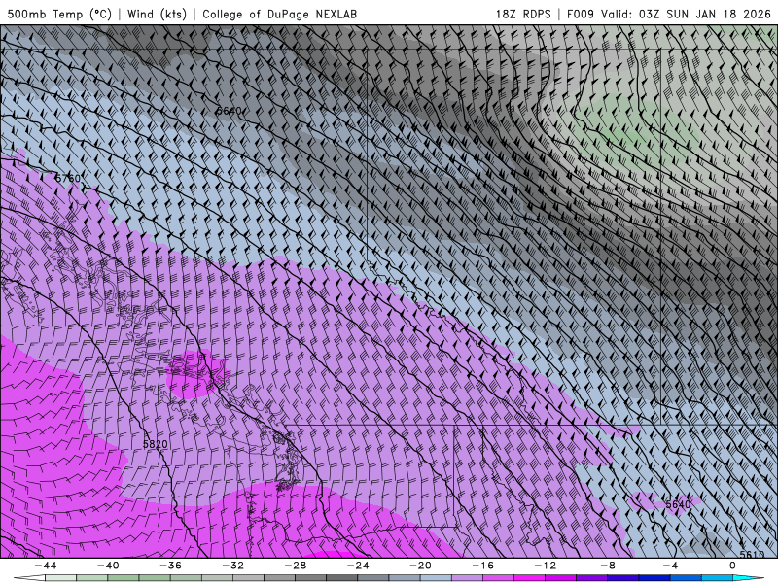Viewport: 778px width, 583px height.
Task: Click the "-8" color scale label
Action: pos(607,566)
